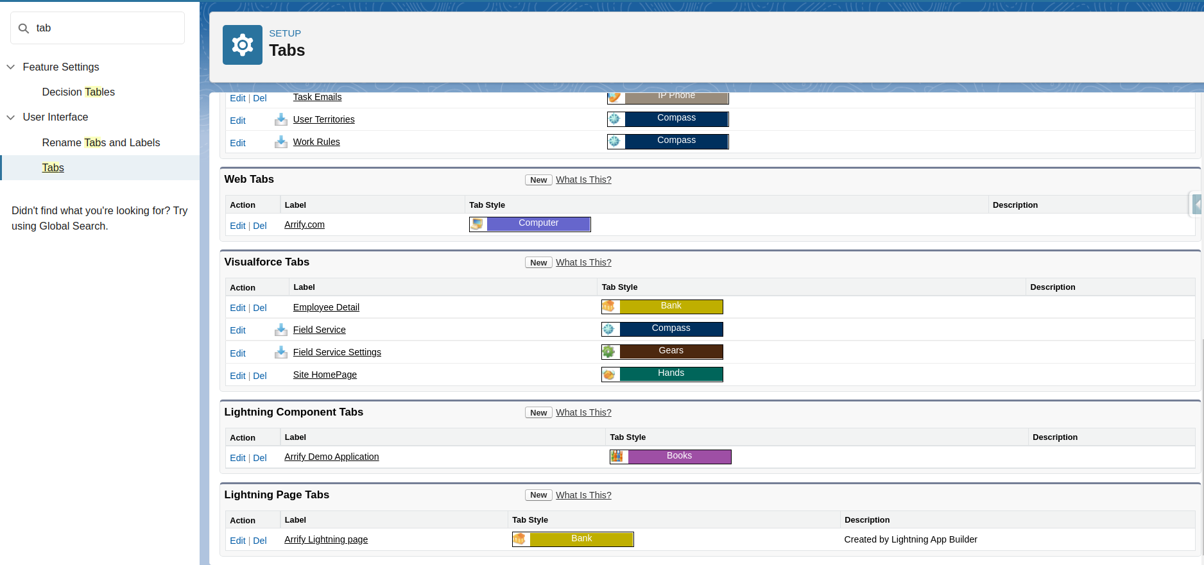Edit the Field Service Visualforce tab
The image size is (1204, 565).
(x=237, y=330)
